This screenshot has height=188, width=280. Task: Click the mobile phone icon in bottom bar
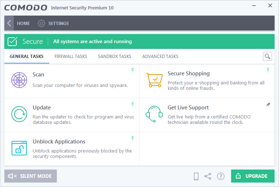[x=196, y=176]
